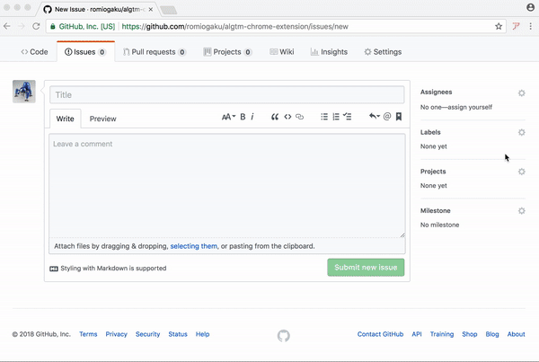Open the Blog footer link
Screen dimensions: 539x362
click(x=492, y=334)
